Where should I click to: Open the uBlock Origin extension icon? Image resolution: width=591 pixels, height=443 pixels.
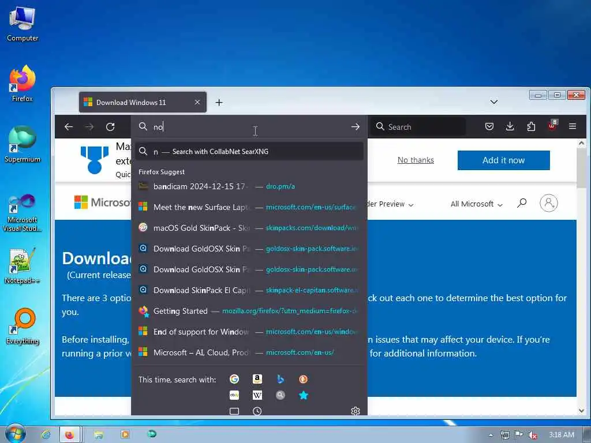coord(552,126)
